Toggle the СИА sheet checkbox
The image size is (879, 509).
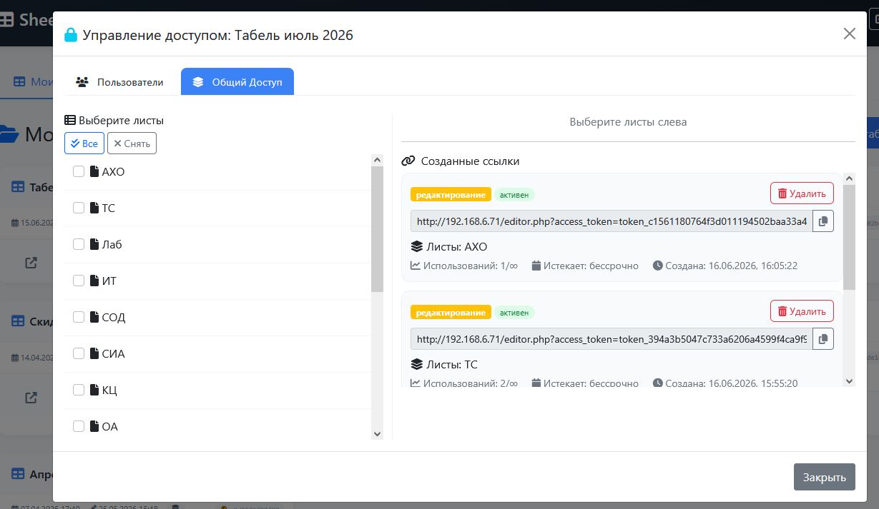click(x=79, y=353)
